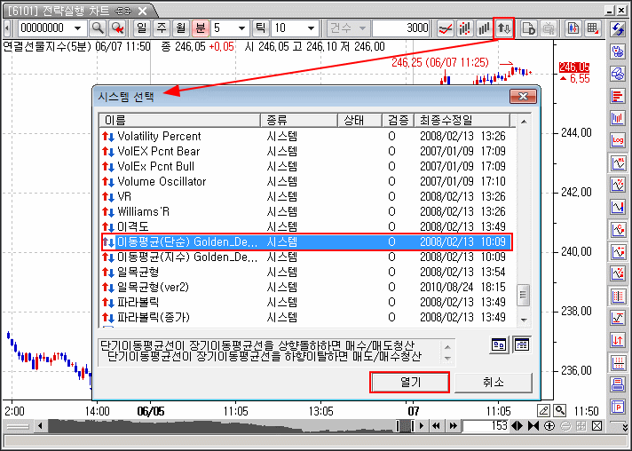The height and width of the screenshot is (451, 632).
Task: Click the system trading strategy icon in toolbar
Action: pos(503,28)
